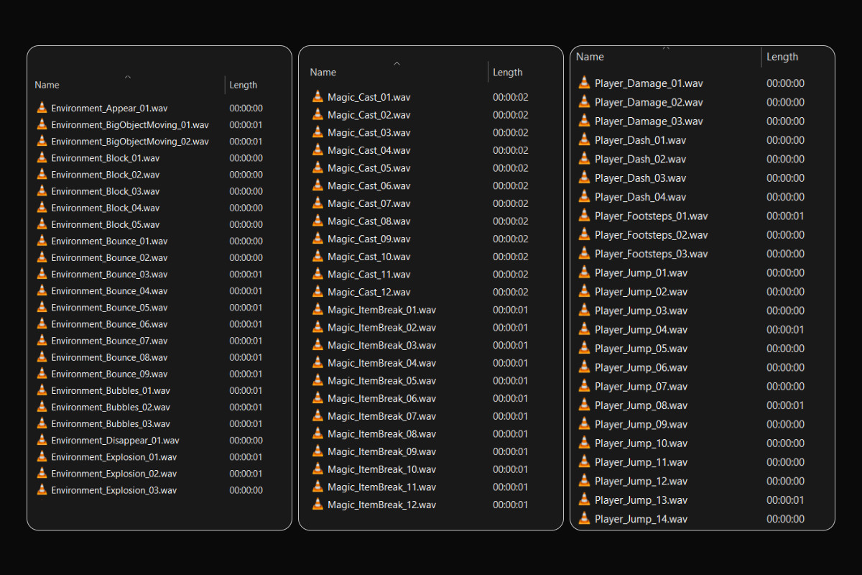Select the VLC icon for Environment_Bubbles_02.wav
Image resolution: width=862 pixels, height=575 pixels.
[42, 407]
